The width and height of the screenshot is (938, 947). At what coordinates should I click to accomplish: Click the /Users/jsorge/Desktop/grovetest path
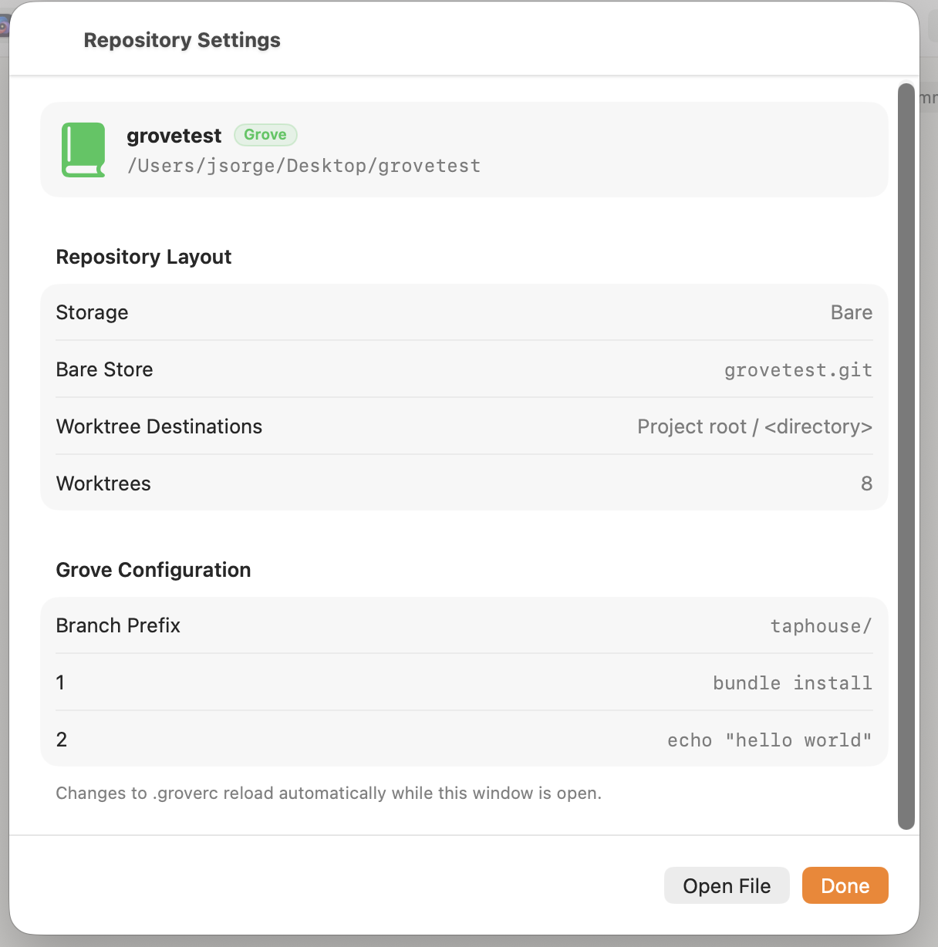[304, 166]
